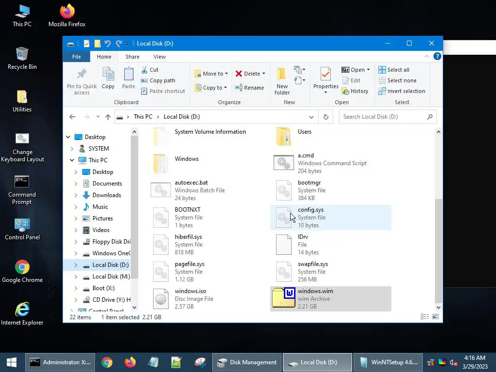Image resolution: width=496 pixels, height=372 pixels.
Task: Click the muted volume tray icon
Action: pos(453,362)
